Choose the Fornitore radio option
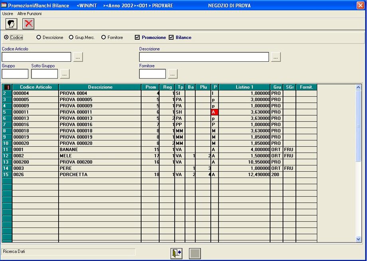The height and width of the screenshot is (261, 367). pyautogui.click(x=104, y=37)
